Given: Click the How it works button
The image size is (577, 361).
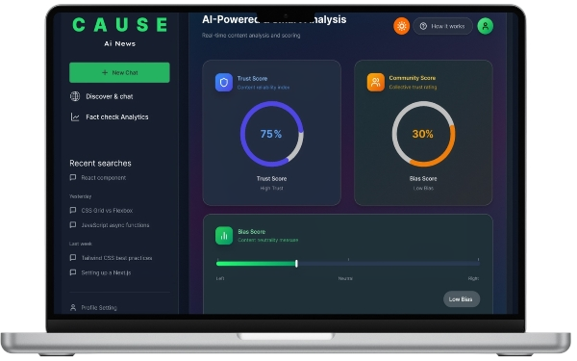Looking at the screenshot, I should [x=442, y=26].
